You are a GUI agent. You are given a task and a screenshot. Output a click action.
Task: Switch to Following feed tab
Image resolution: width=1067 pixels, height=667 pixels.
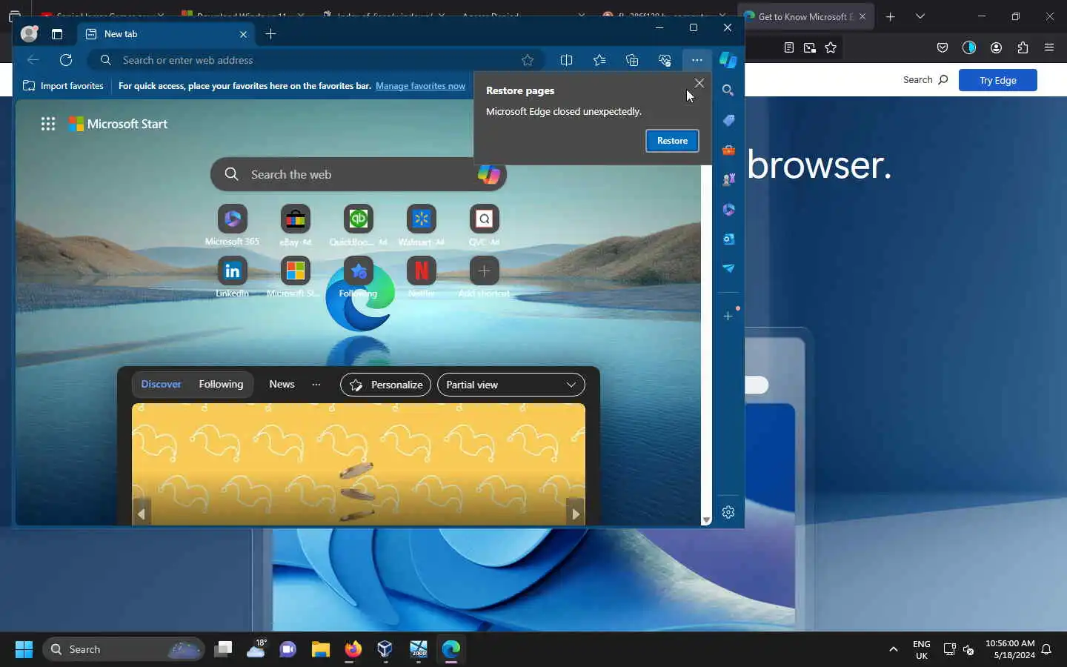pos(221,384)
